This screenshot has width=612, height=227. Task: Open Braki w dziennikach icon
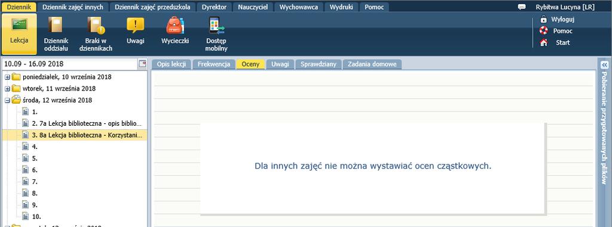pos(96,24)
